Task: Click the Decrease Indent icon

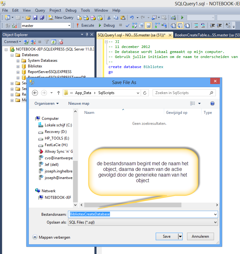Action: [x=212, y=26]
